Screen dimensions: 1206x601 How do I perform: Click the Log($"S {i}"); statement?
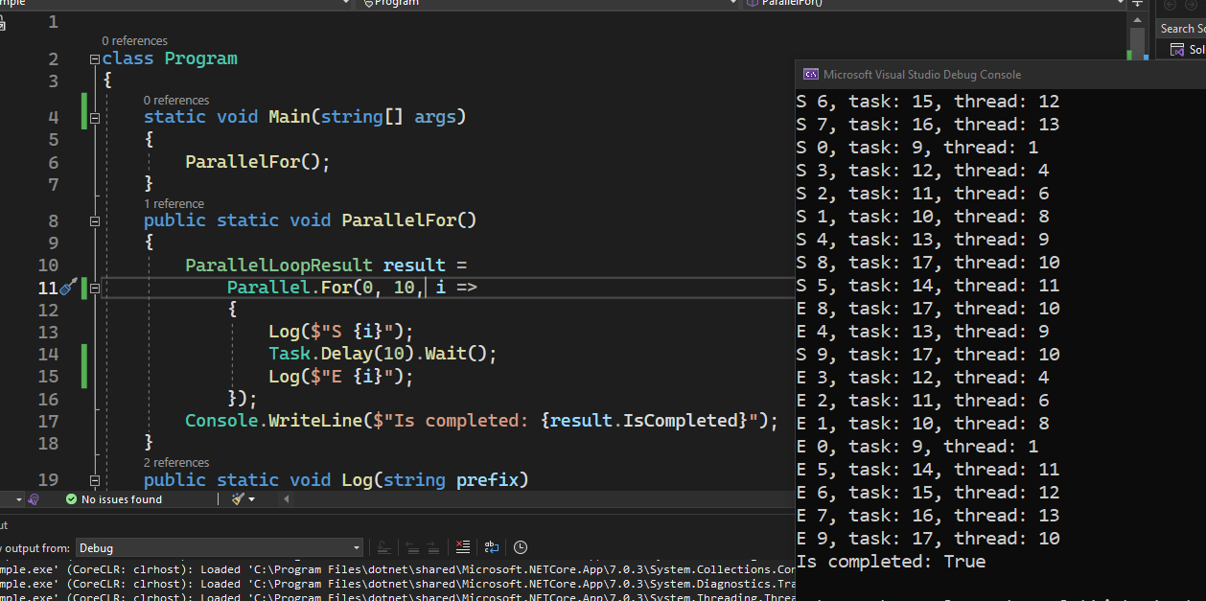(341, 332)
